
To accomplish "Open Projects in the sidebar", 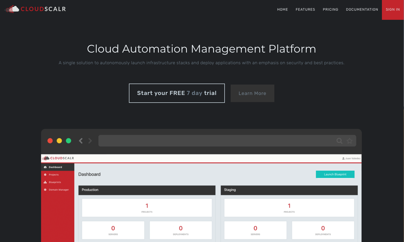I will pyautogui.click(x=58, y=175).
